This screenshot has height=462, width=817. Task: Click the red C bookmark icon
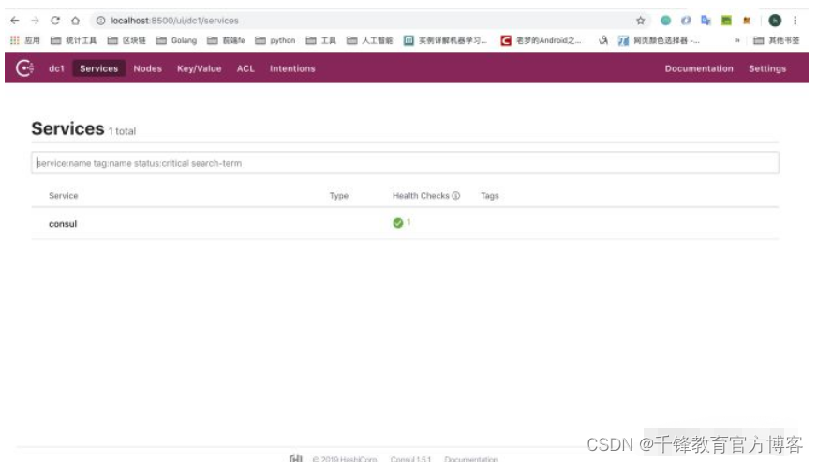(x=505, y=40)
